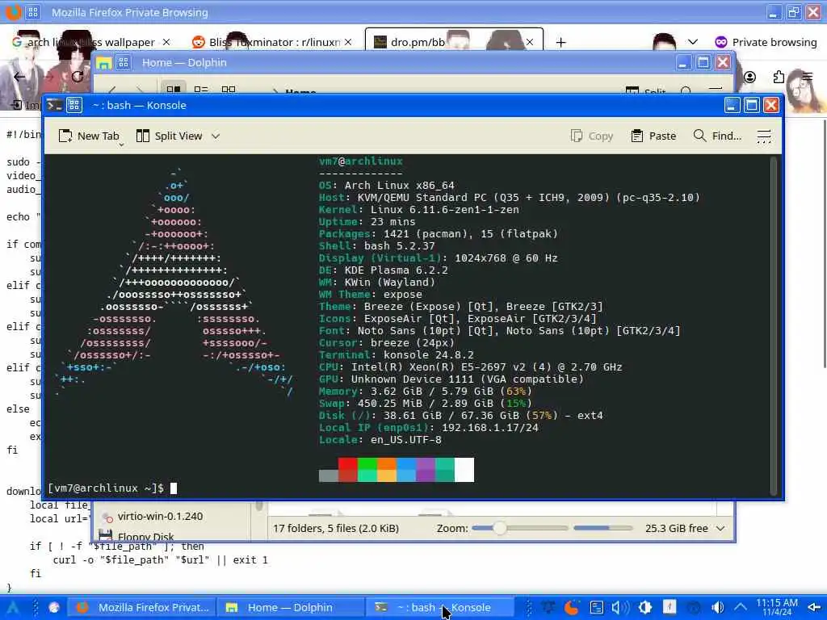Viewport: 827px width, 620px height.
Task: Open Firefox application menu
Action: (807, 77)
